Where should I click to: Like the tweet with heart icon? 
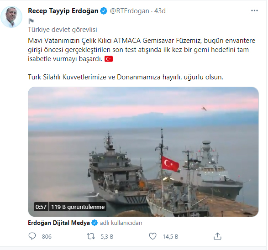[152, 236]
